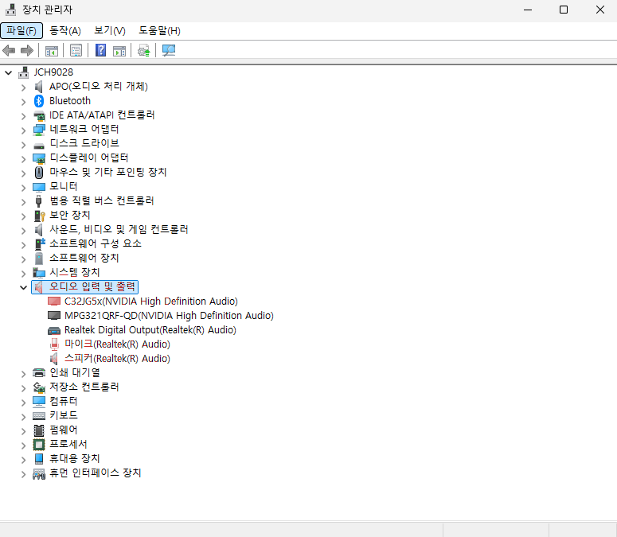
Task: Go back using the toolbar arrow
Action: coord(9,50)
